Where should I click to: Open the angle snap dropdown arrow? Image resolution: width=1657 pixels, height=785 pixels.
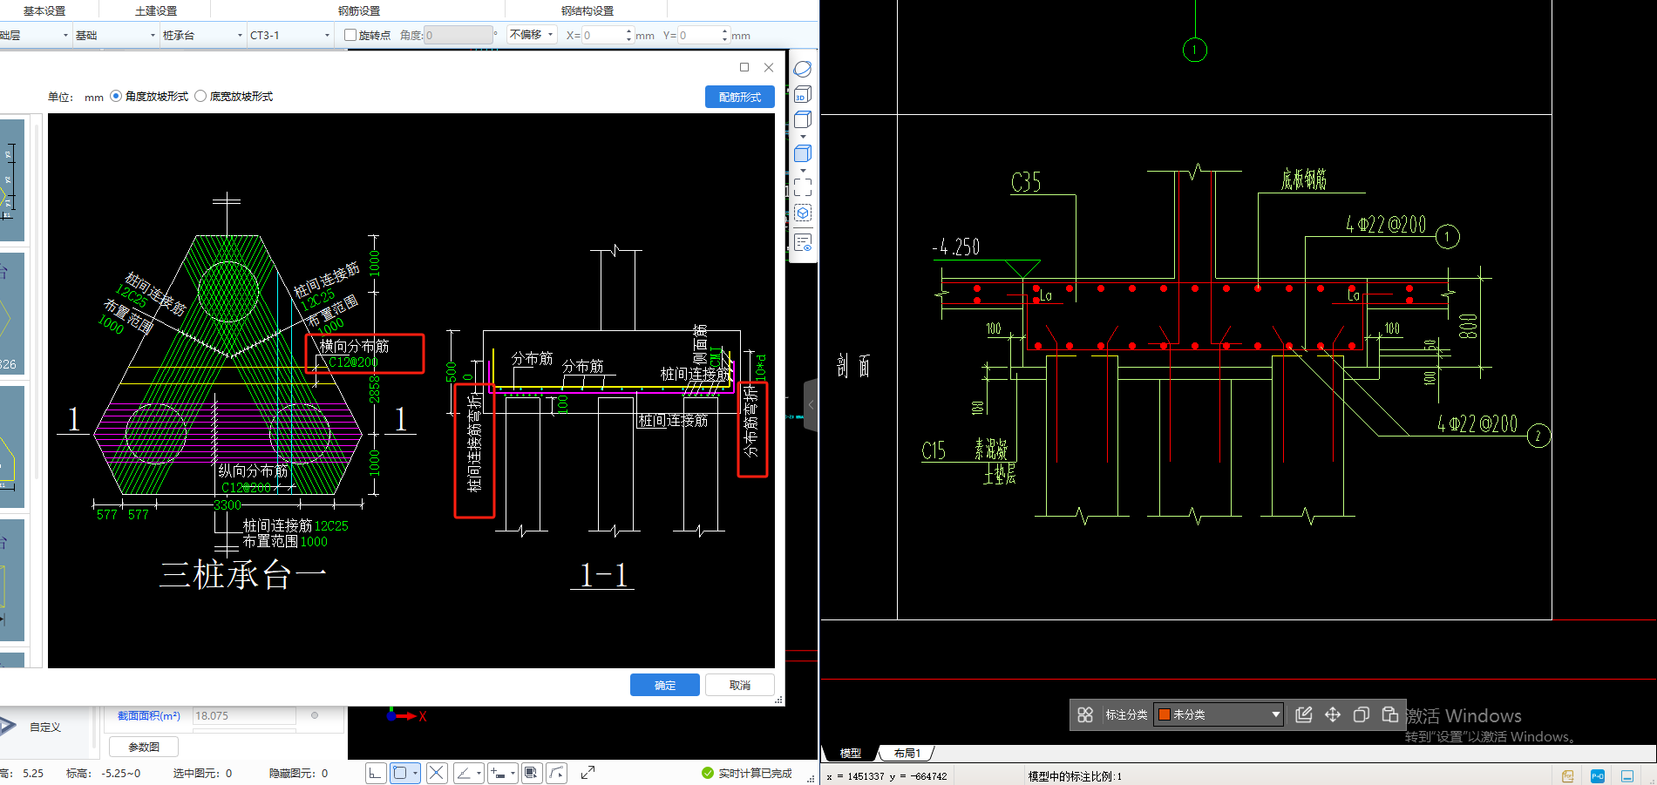click(479, 773)
